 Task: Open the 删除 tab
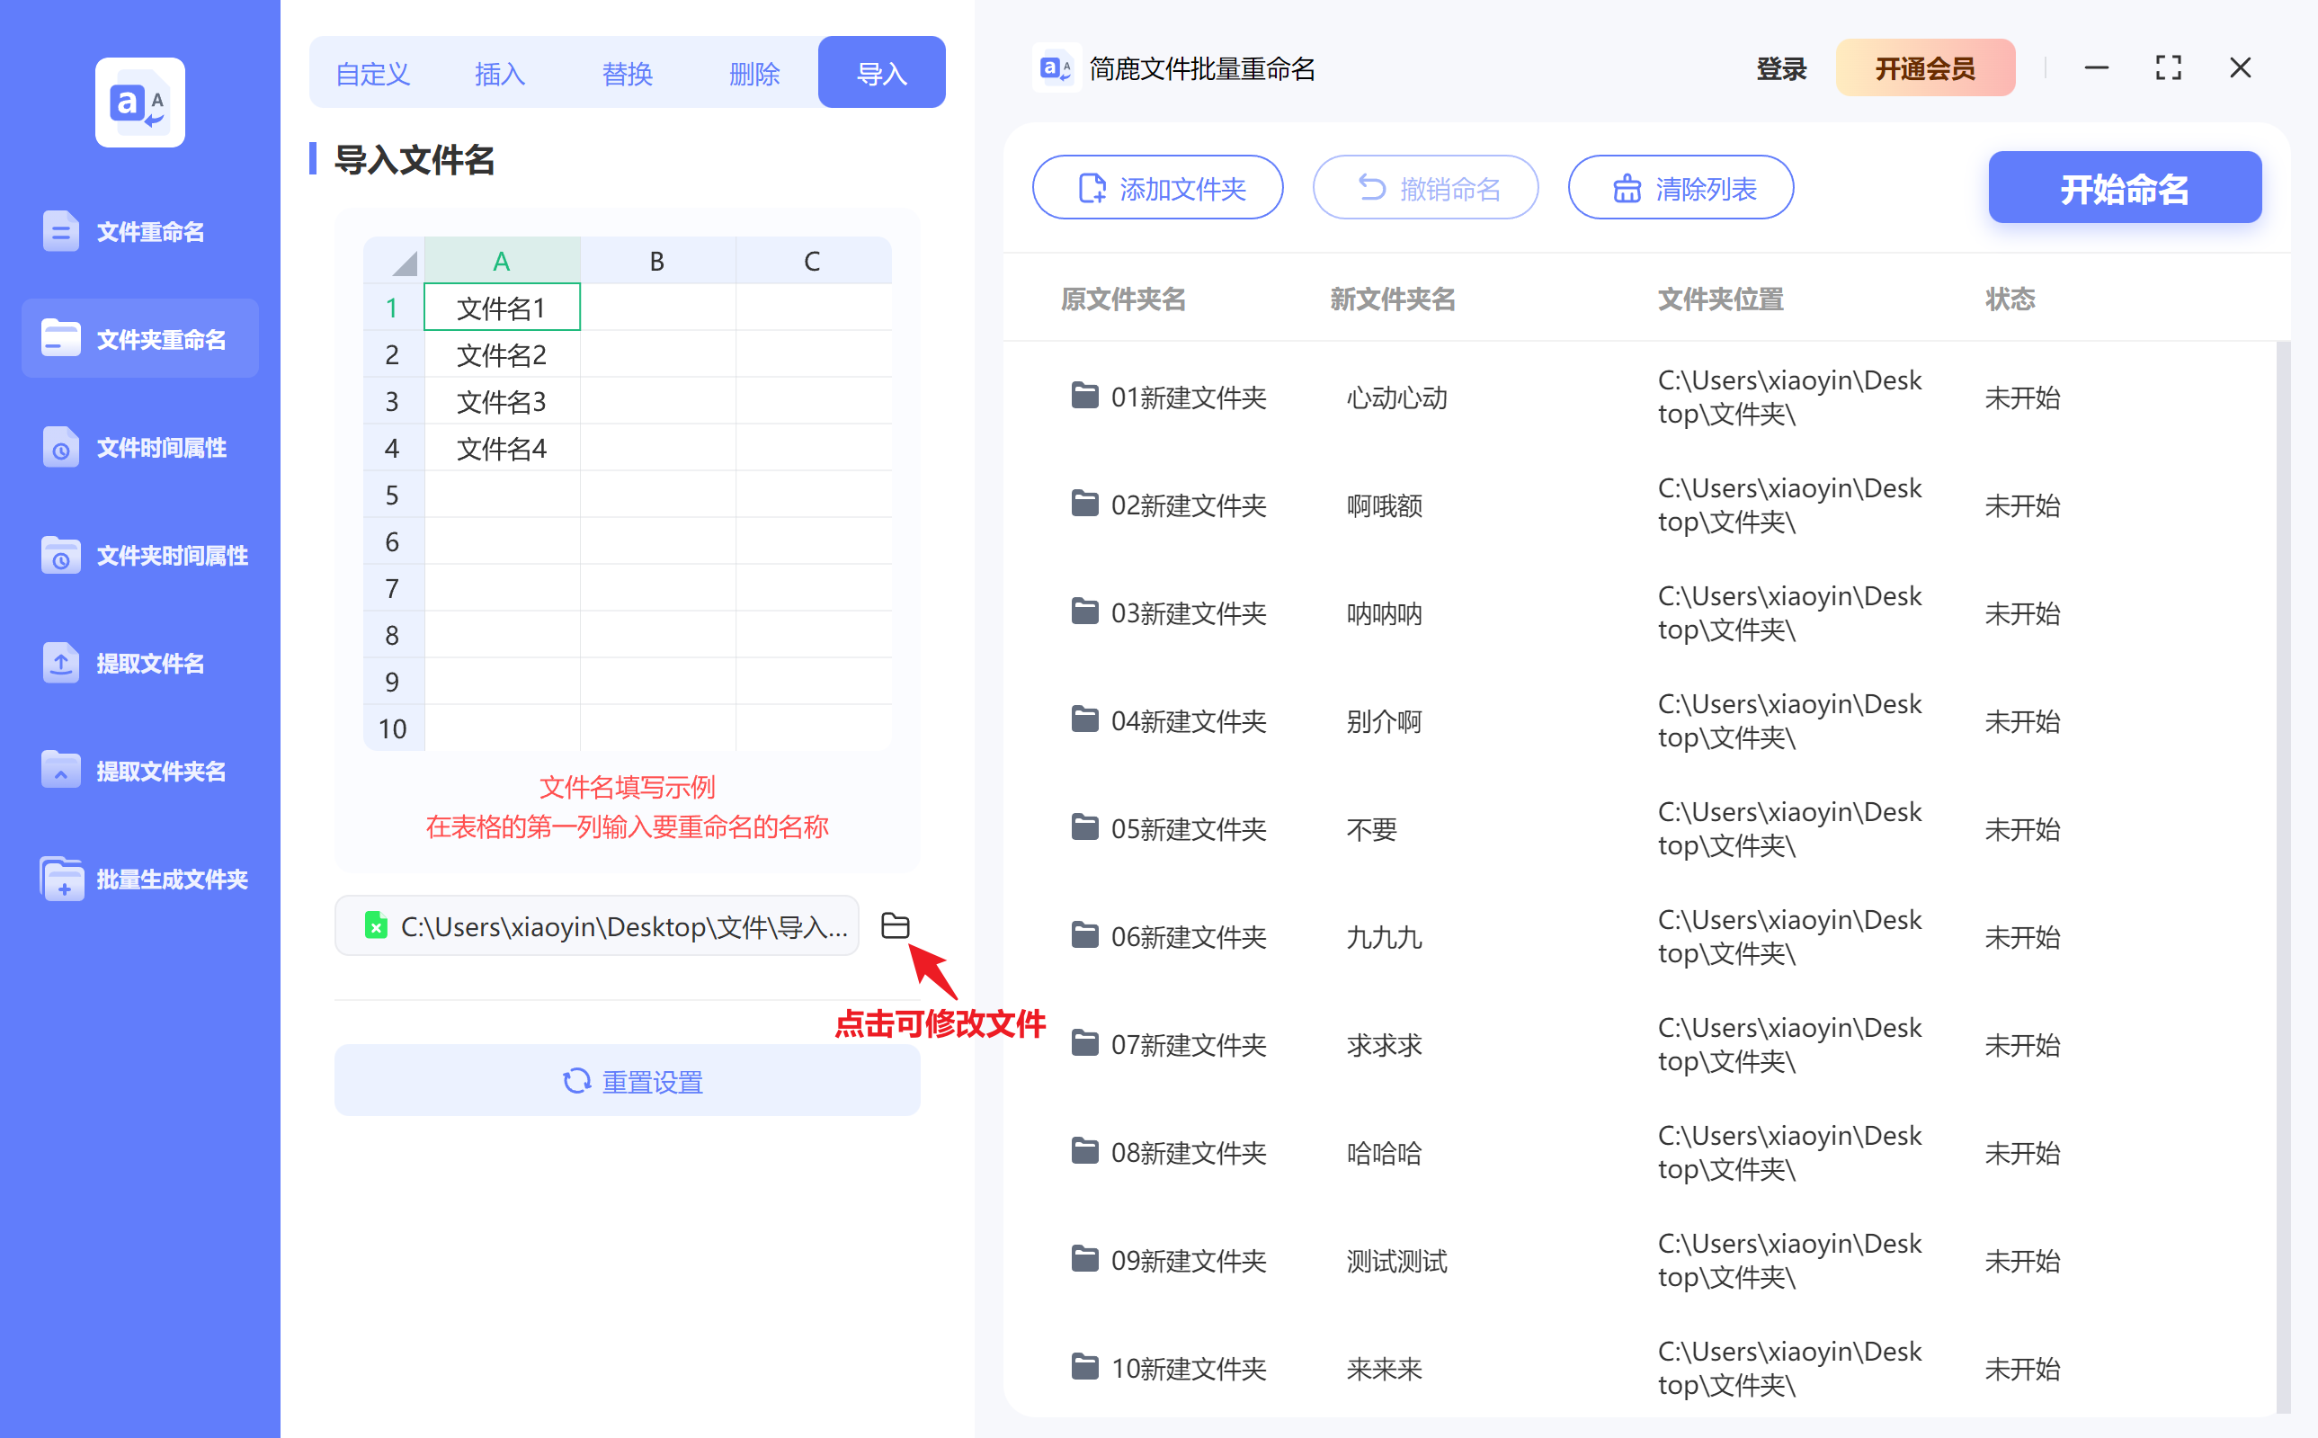(754, 72)
